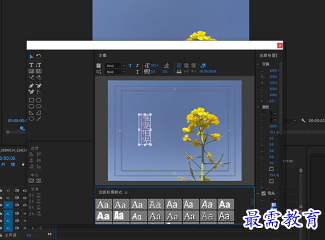
Task: Open the Bold font style dropdown
Action: pyautogui.click(x=115, y=72)
